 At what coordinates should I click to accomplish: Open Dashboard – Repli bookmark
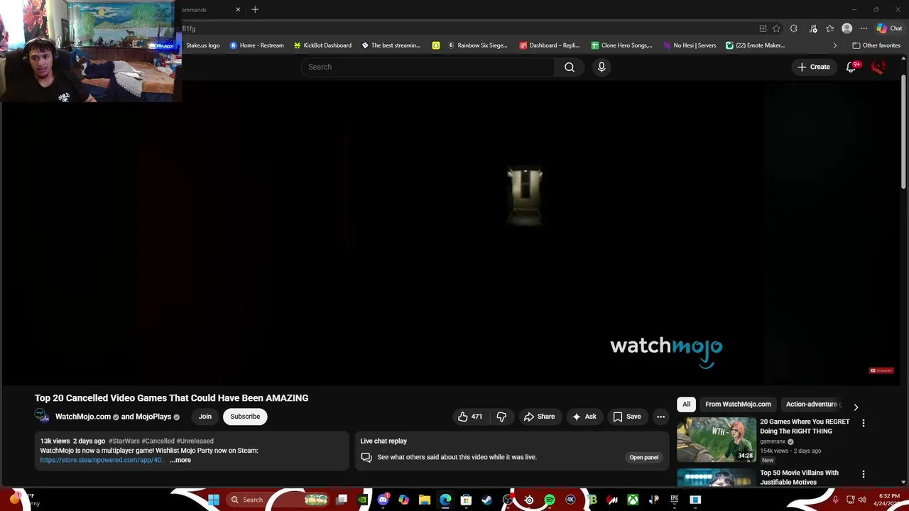[x=550, y=45]
